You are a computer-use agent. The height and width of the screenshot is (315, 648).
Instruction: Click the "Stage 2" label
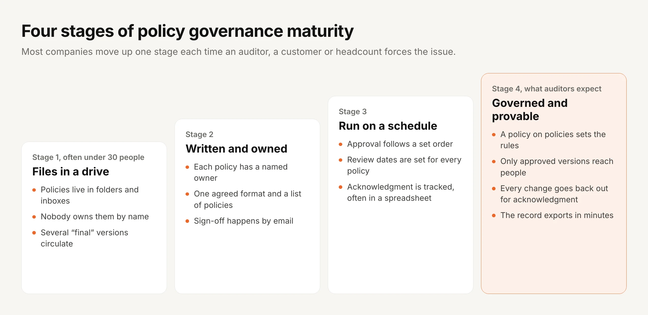[199, 135]
